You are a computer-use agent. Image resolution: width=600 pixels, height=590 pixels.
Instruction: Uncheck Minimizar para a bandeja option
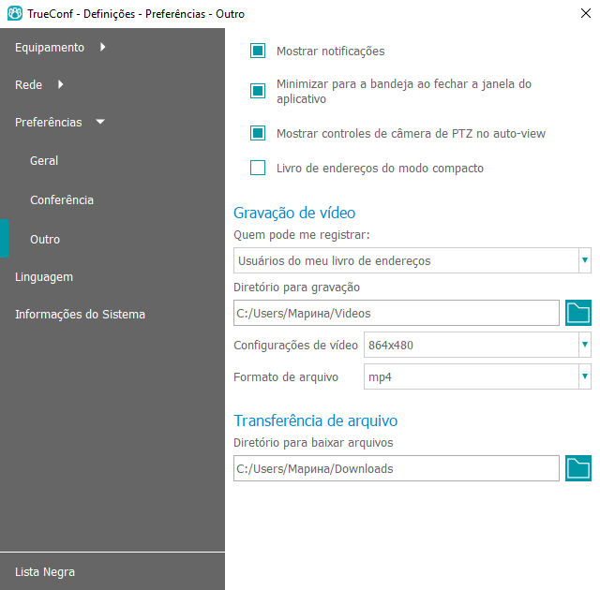258,91
